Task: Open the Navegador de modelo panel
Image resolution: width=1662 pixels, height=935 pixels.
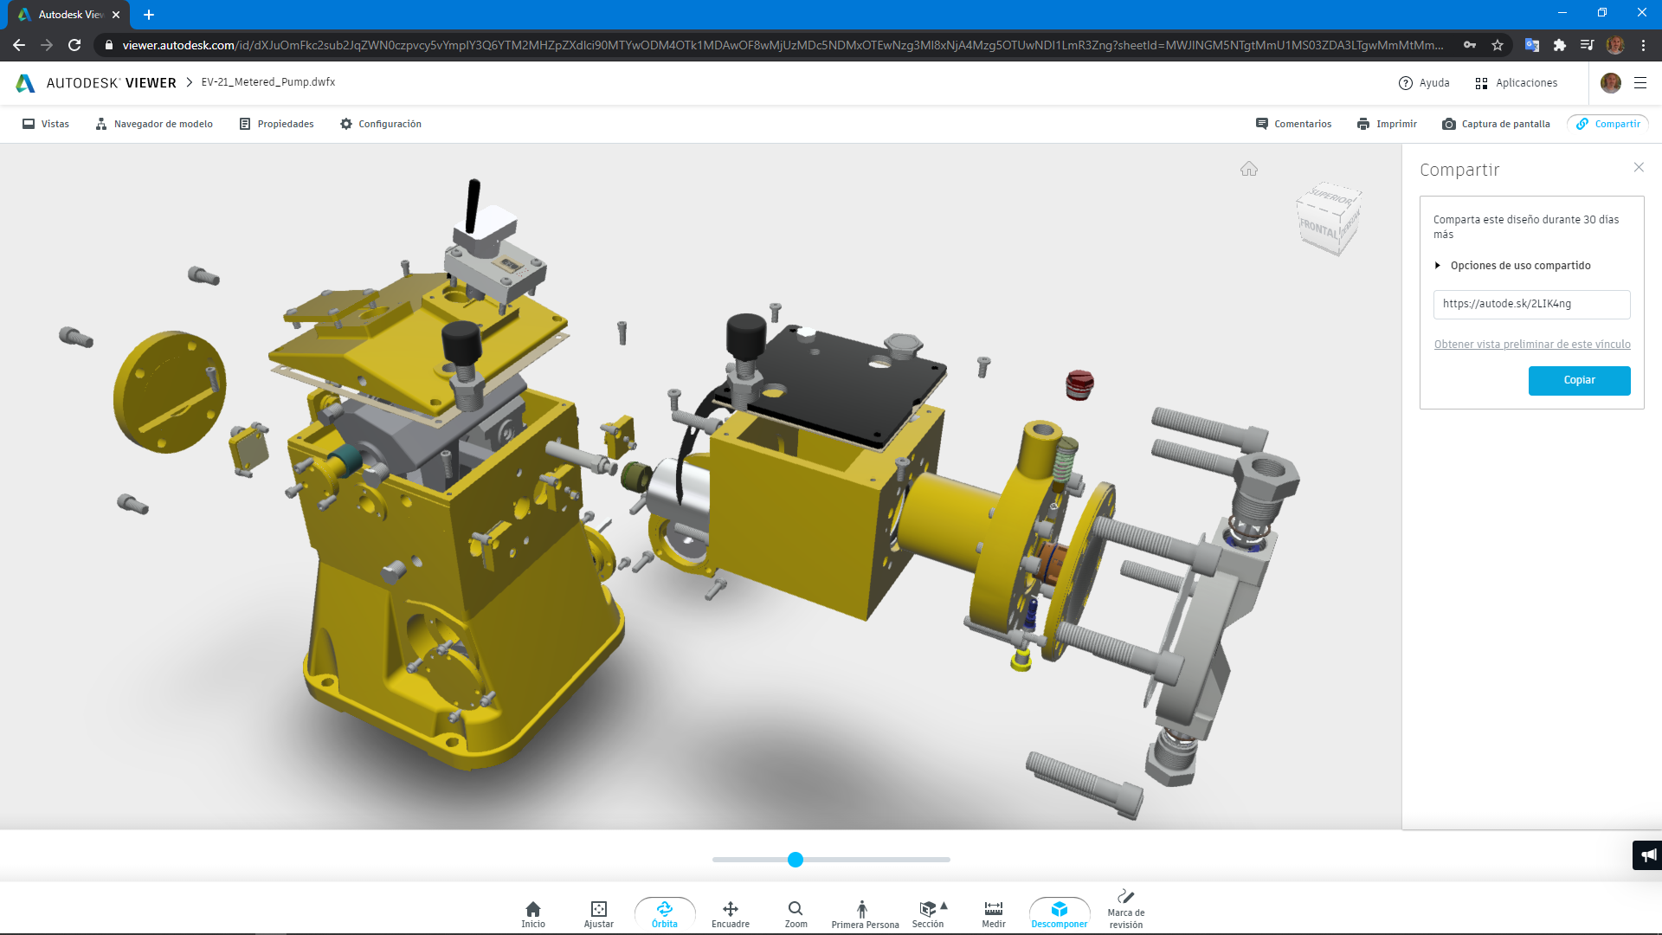Action: click(154, 124)
